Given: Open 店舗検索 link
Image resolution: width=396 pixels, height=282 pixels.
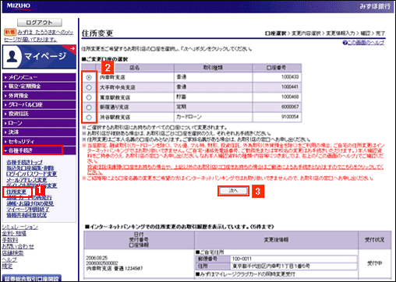Looking at the screenshot, I should pos(12,253).
